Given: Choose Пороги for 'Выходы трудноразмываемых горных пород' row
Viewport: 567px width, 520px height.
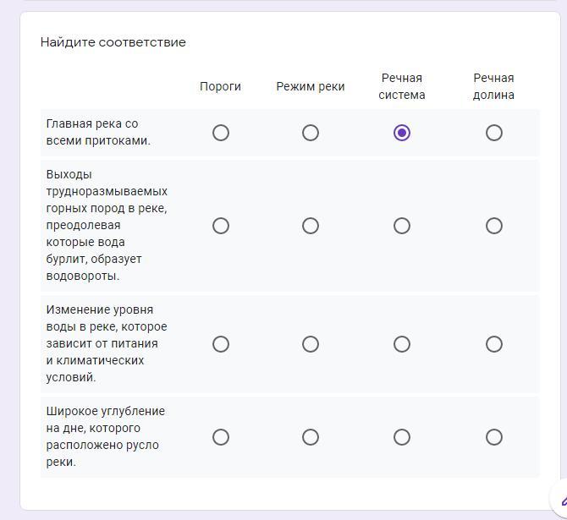Looking at the screenshot, I should 221,226.
